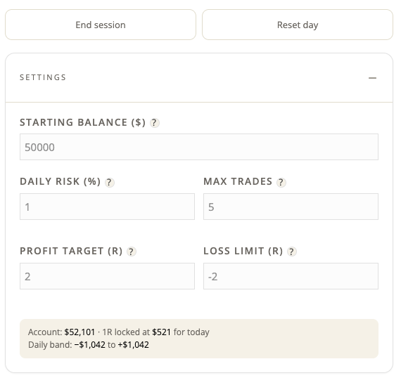Click the Loss Limit input showing -2
This screenshot has height=378, width=401.
[x=291, y=276]
